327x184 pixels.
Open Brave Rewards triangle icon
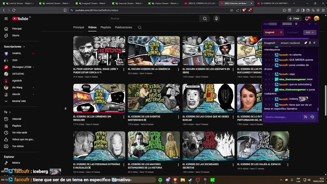click(250, 10)
